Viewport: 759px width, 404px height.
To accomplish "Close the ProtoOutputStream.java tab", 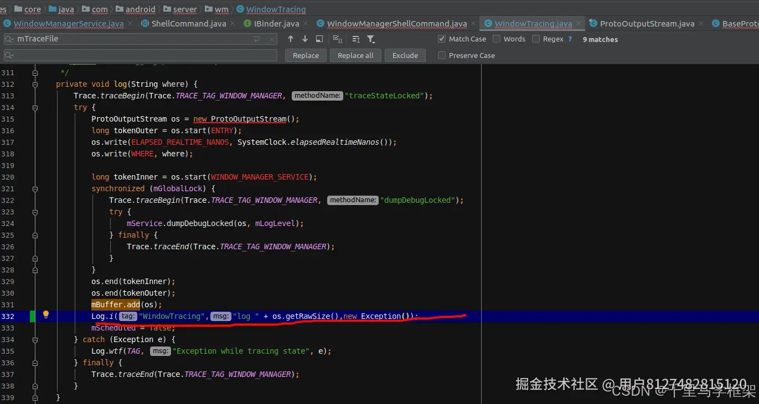I will [x=701, y=24].
